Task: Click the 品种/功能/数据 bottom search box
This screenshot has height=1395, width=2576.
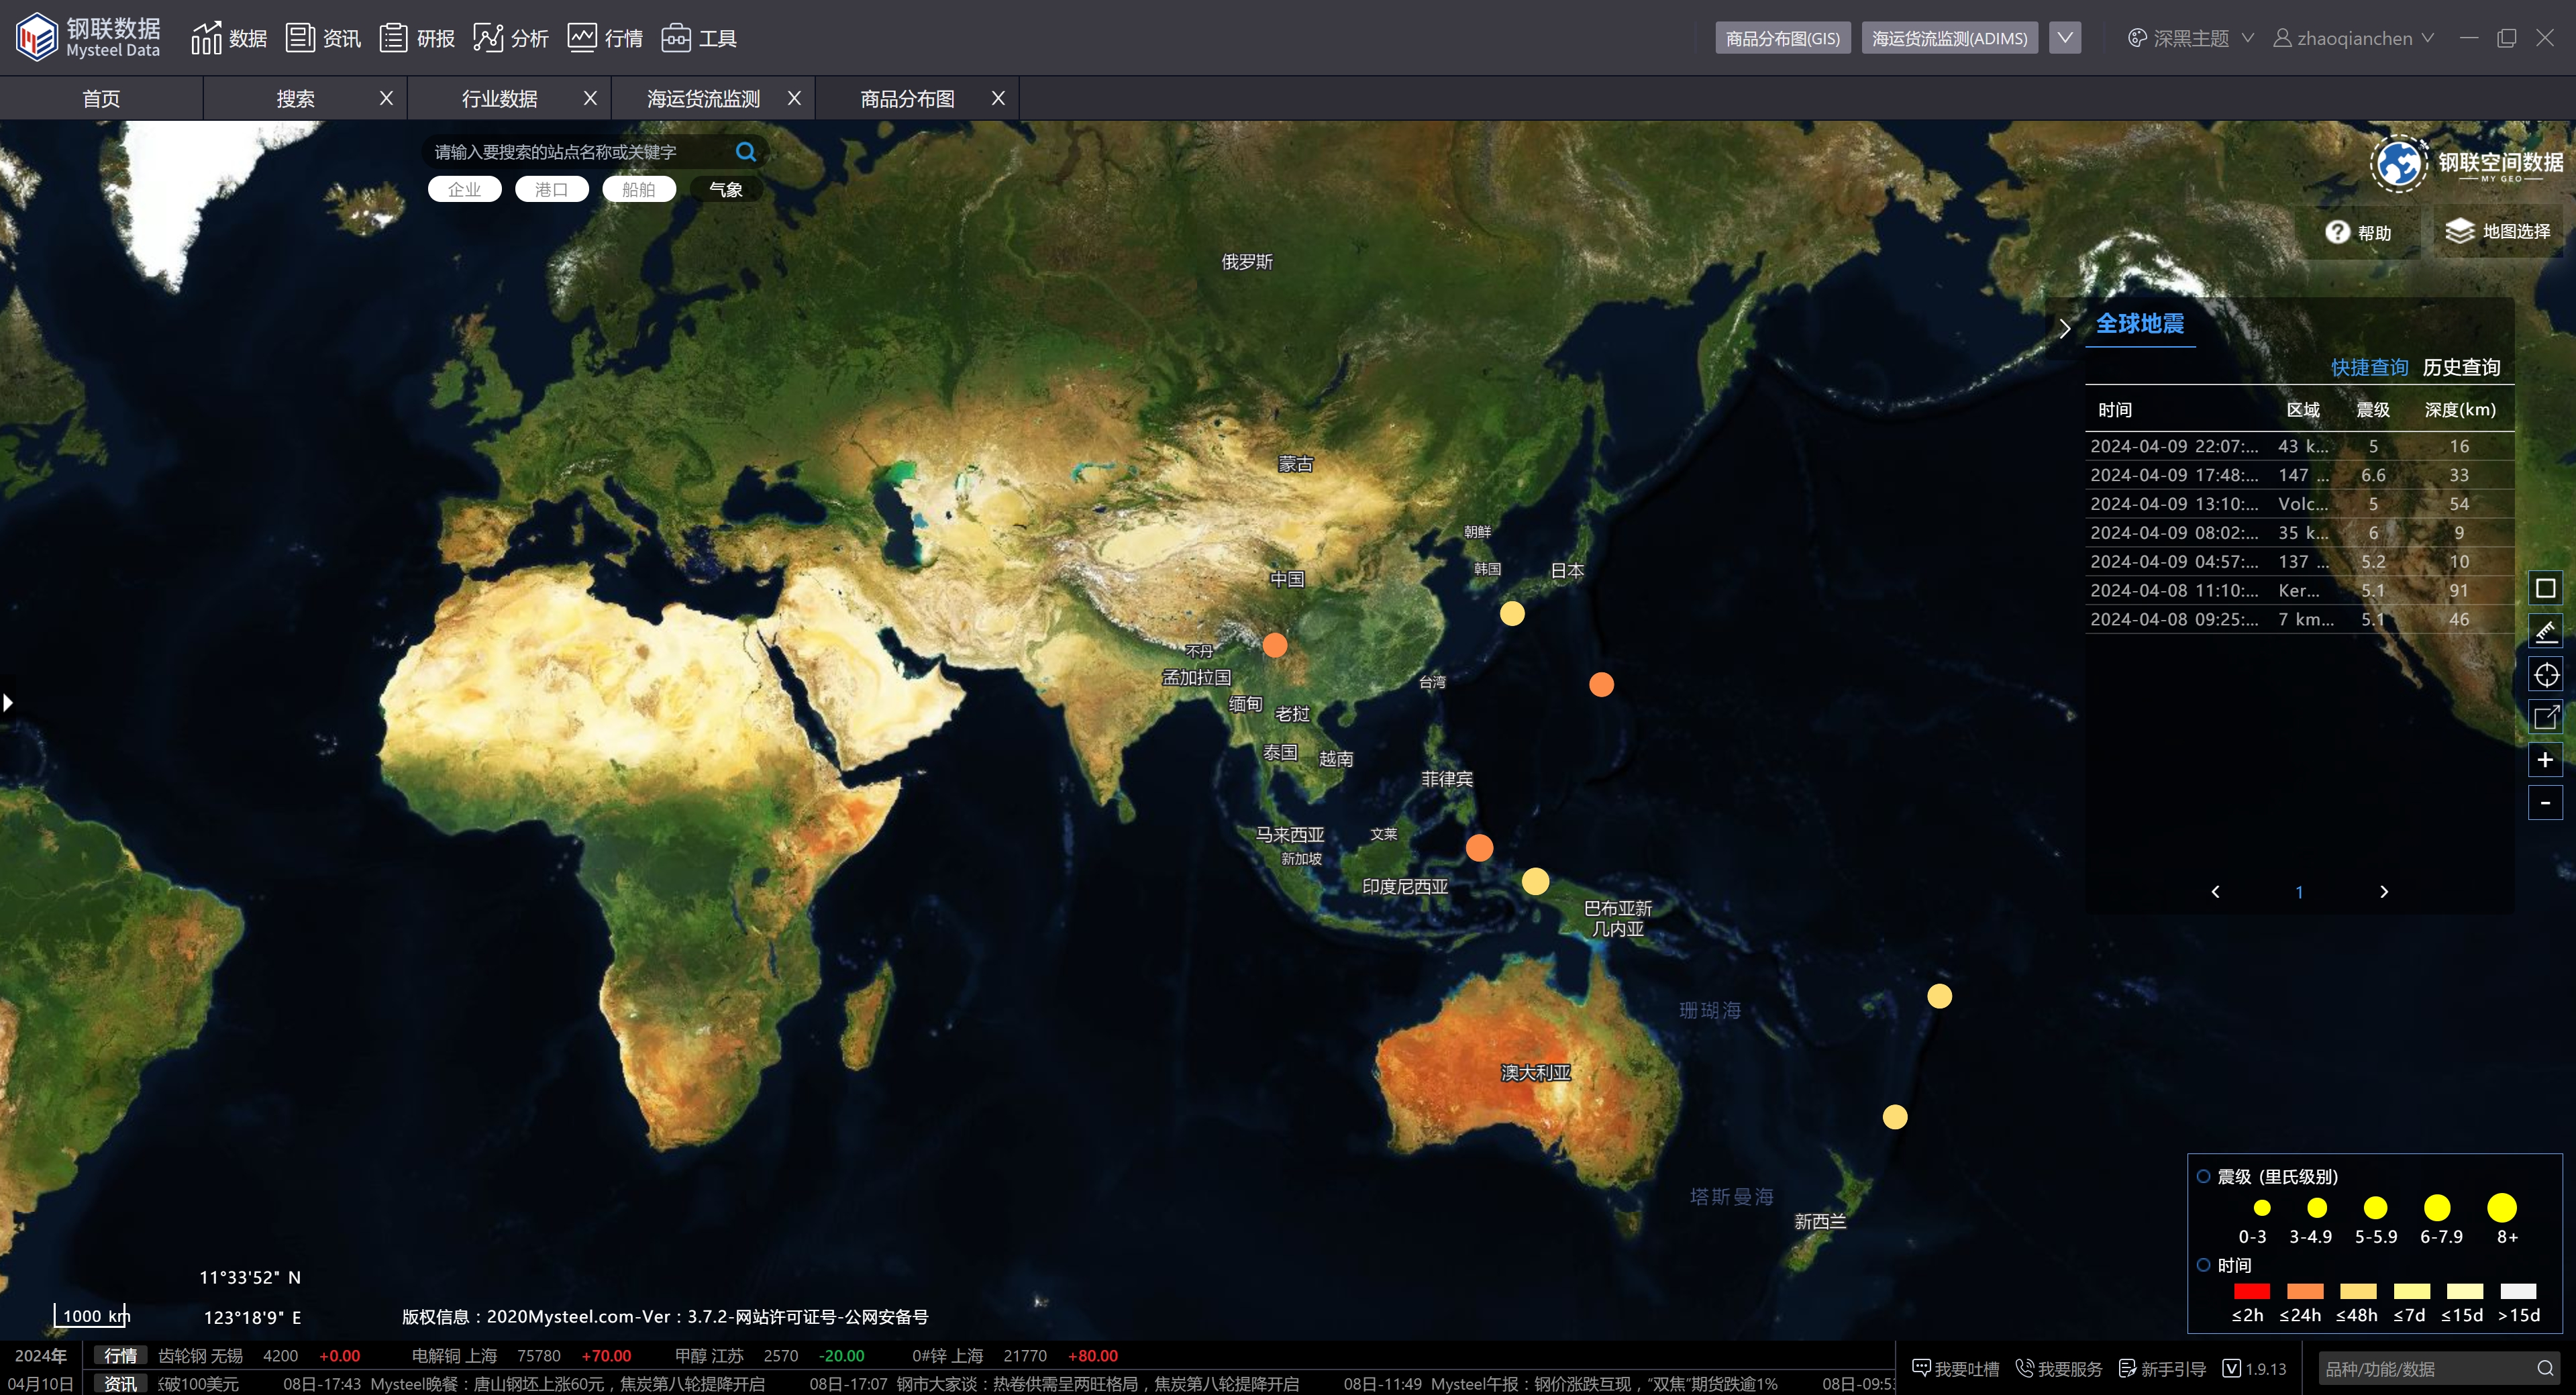Action: tap(2438, 1368)
